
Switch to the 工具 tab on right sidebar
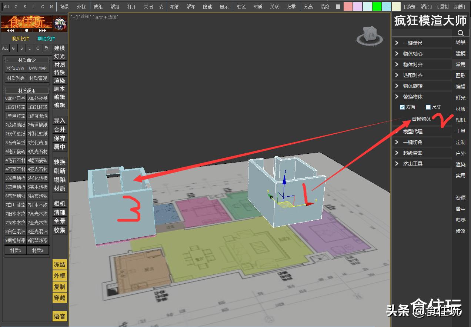(x=461, y=131)
